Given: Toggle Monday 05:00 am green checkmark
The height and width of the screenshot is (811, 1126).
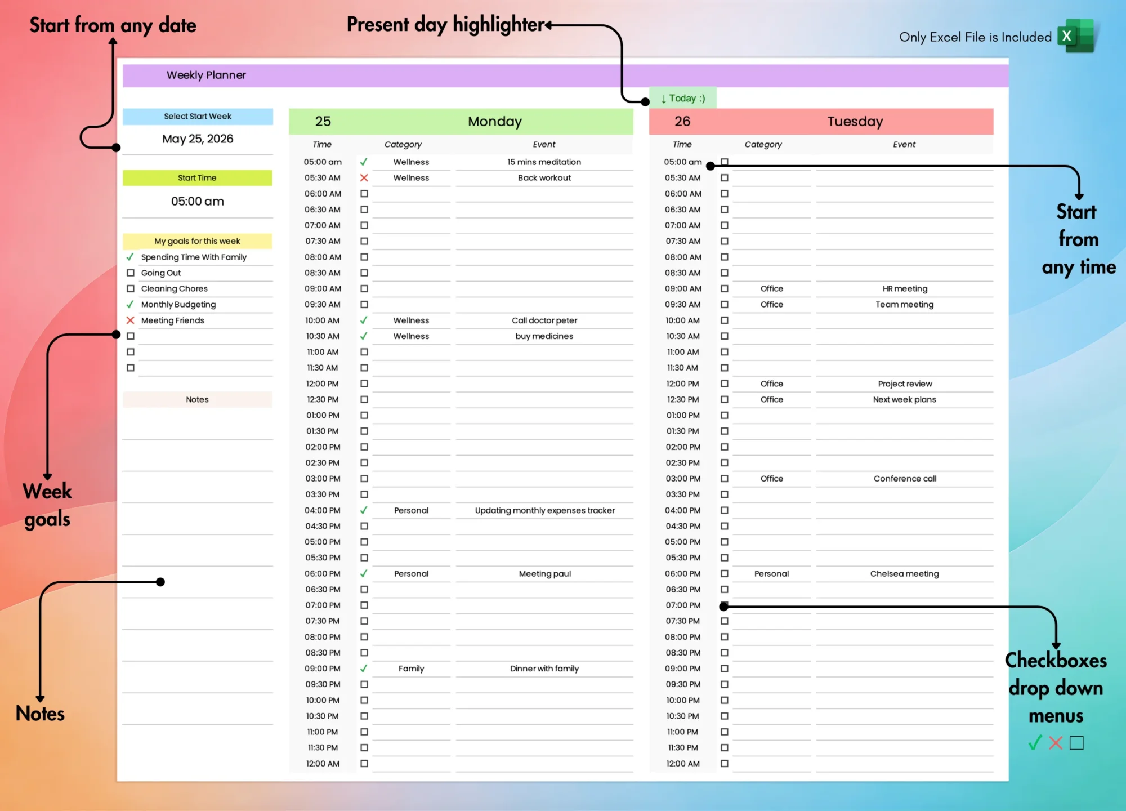Looking at the screenshot, I should 364,162.
